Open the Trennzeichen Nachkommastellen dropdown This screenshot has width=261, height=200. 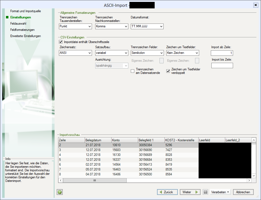point(112,26)
